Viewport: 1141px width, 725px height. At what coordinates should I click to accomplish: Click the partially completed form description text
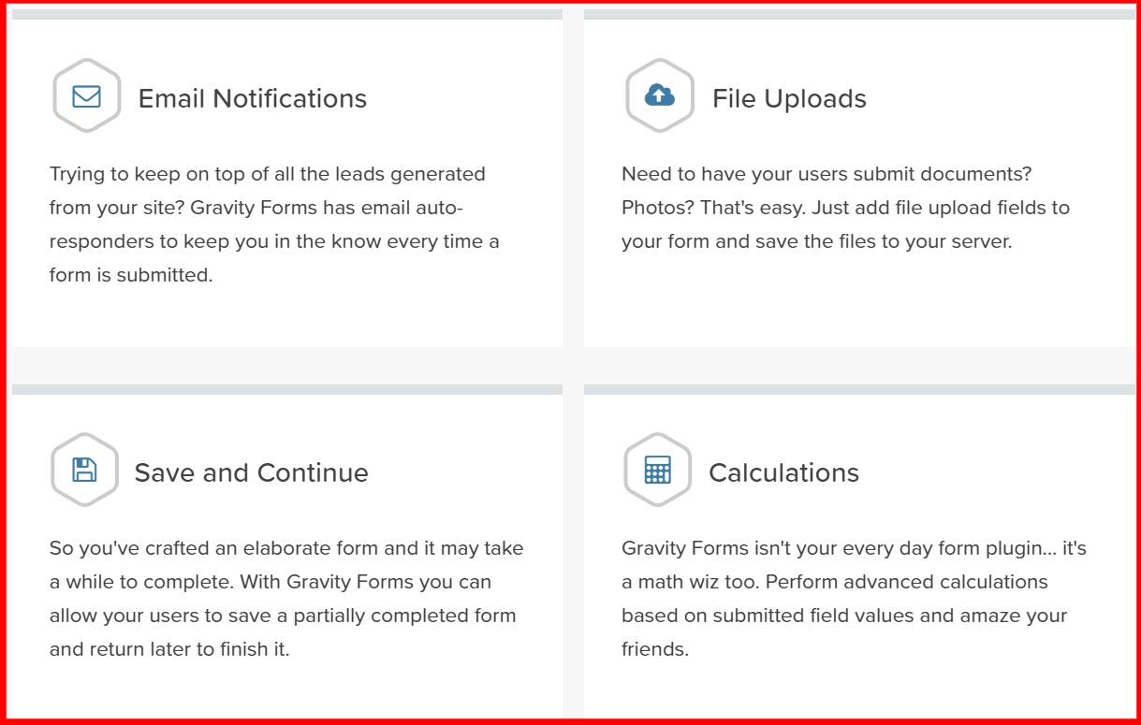[286, 599]
